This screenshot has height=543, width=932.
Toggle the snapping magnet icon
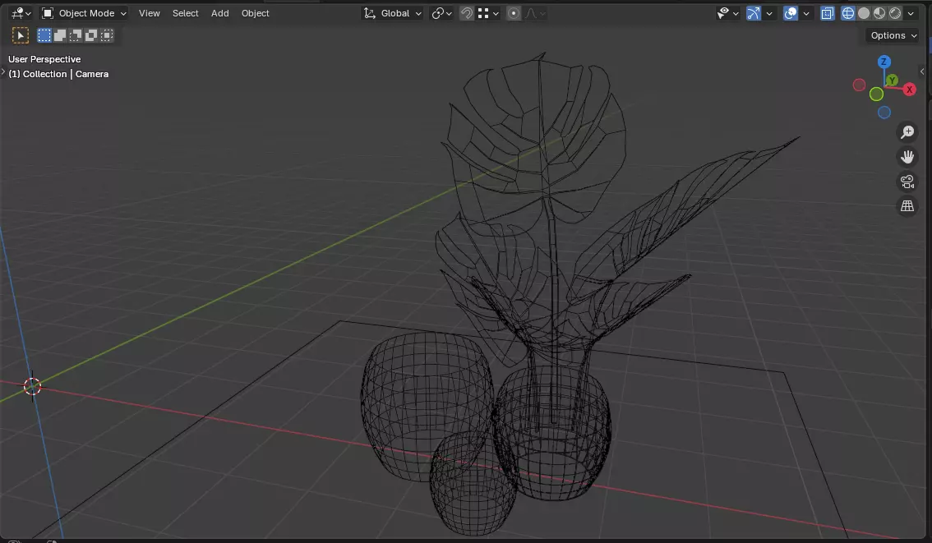pyautogui.click(x=467, y=13)
